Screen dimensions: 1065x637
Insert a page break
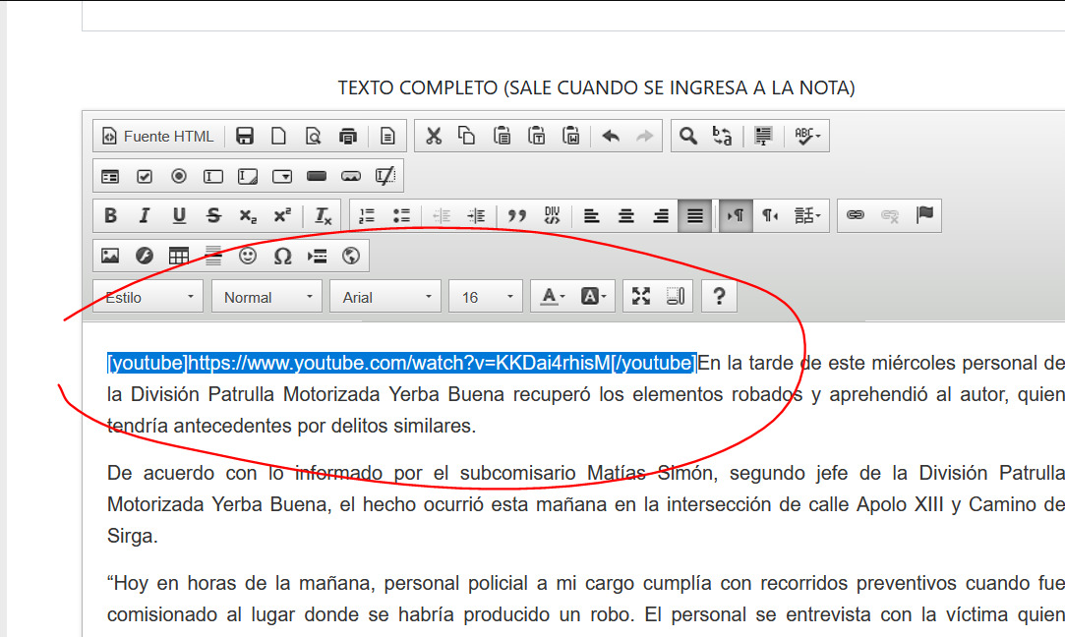pyautogui.click(x=317, y=256)
